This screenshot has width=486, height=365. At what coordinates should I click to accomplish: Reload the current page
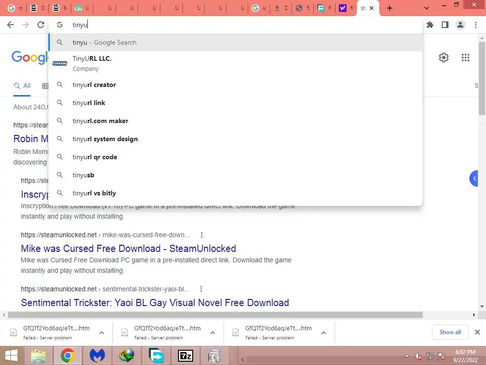click(x=41, y=25)
